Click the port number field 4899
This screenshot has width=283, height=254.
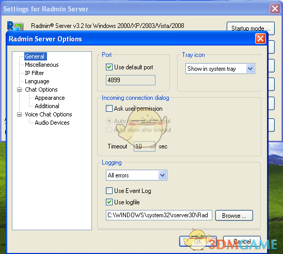tap(131, 80)
